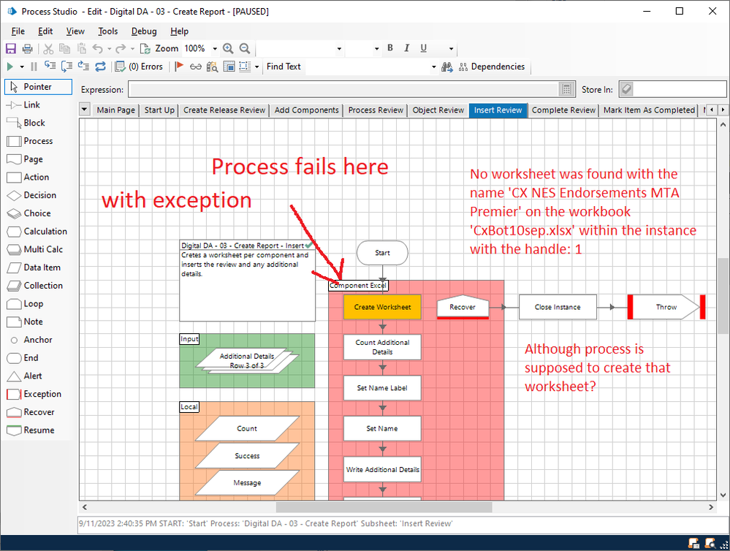Open the expression calculator button
The height and width of the screenshot is (551, 730).
[x=566, y=89]
